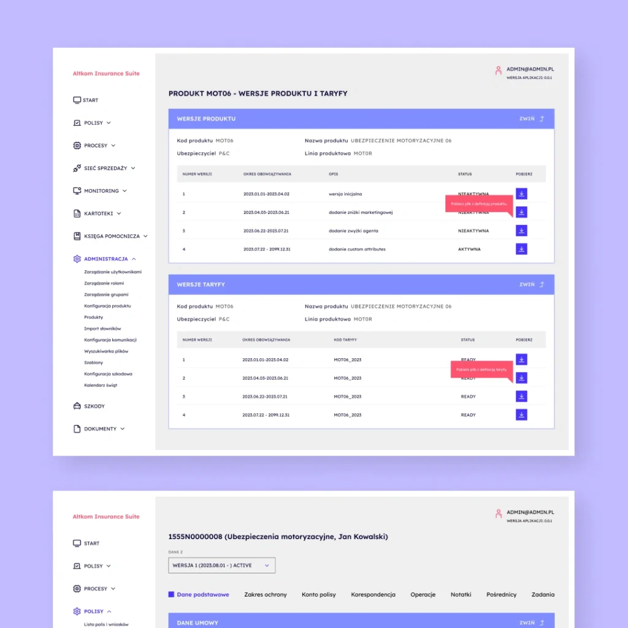Download product version 4 definition file
This screenshot has width=628, height=628.
[521, 249]
